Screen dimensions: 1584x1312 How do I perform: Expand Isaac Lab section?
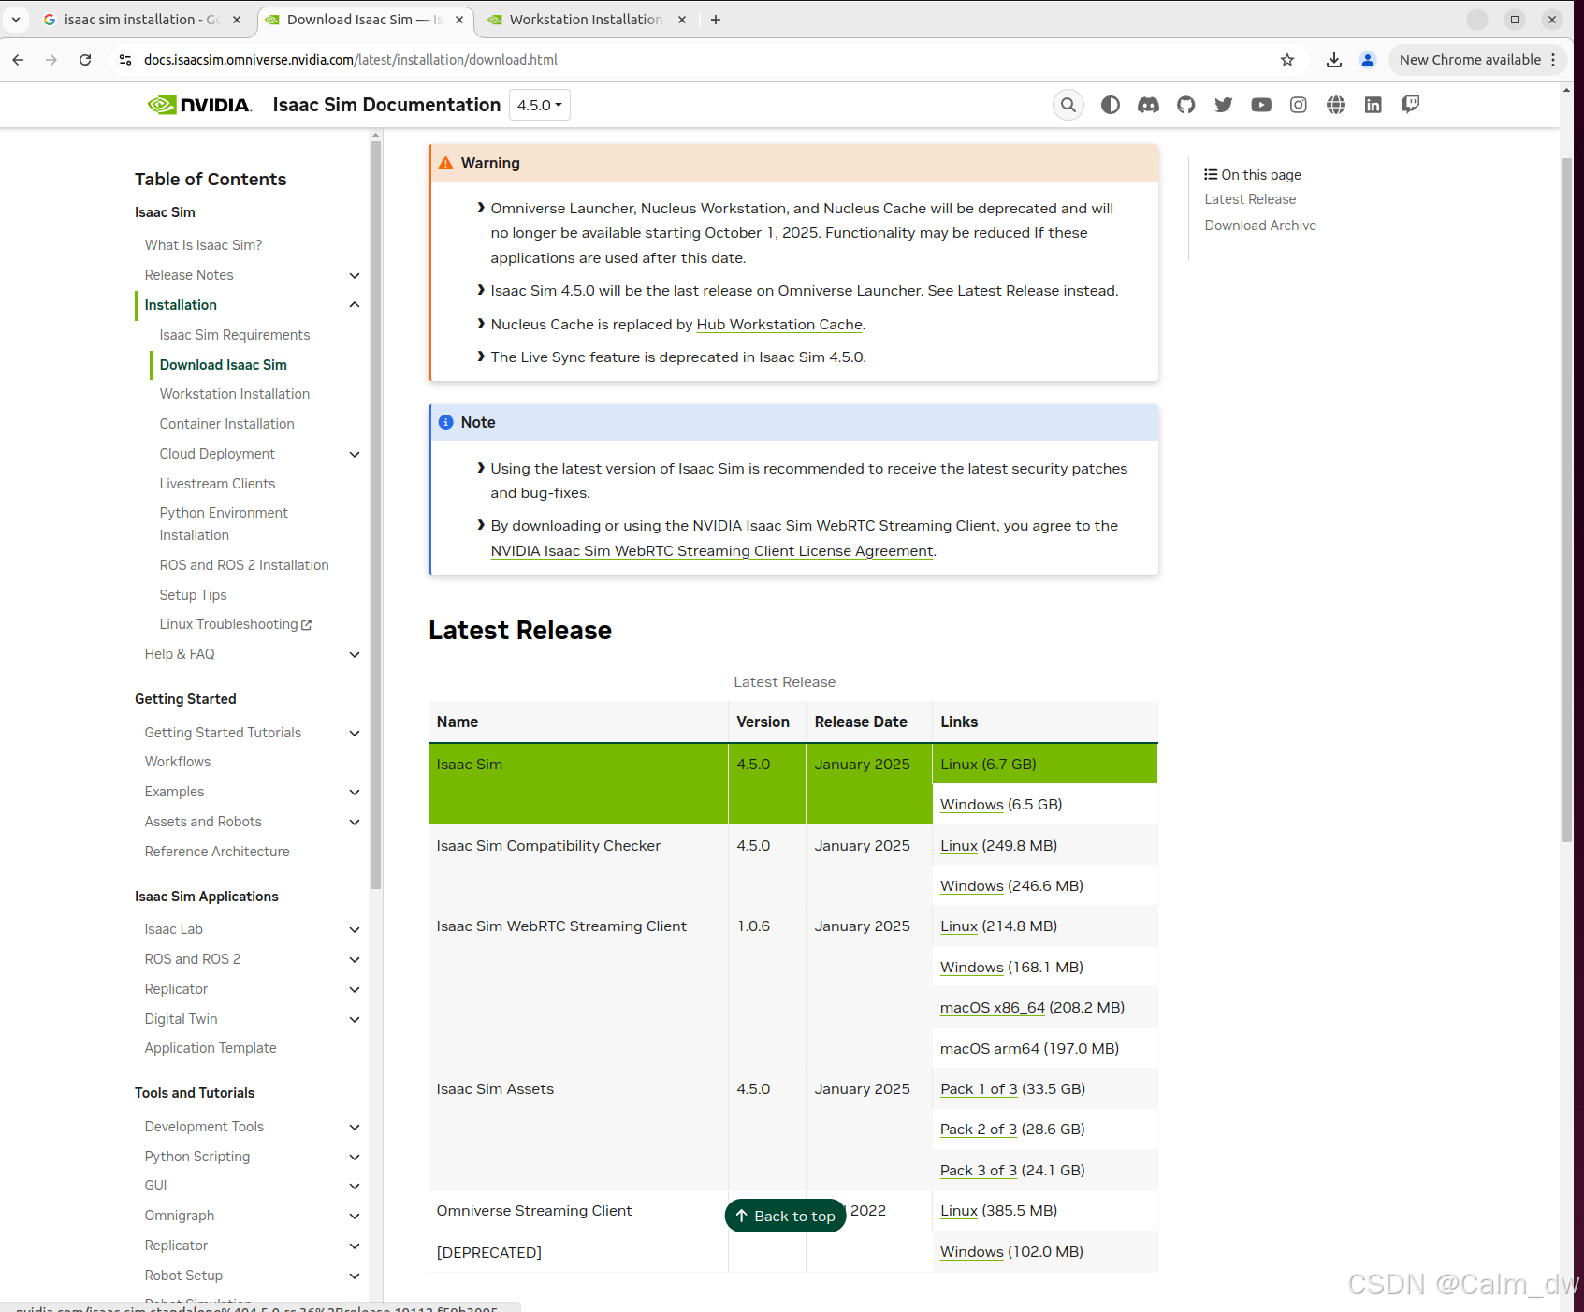pos(355,929)
